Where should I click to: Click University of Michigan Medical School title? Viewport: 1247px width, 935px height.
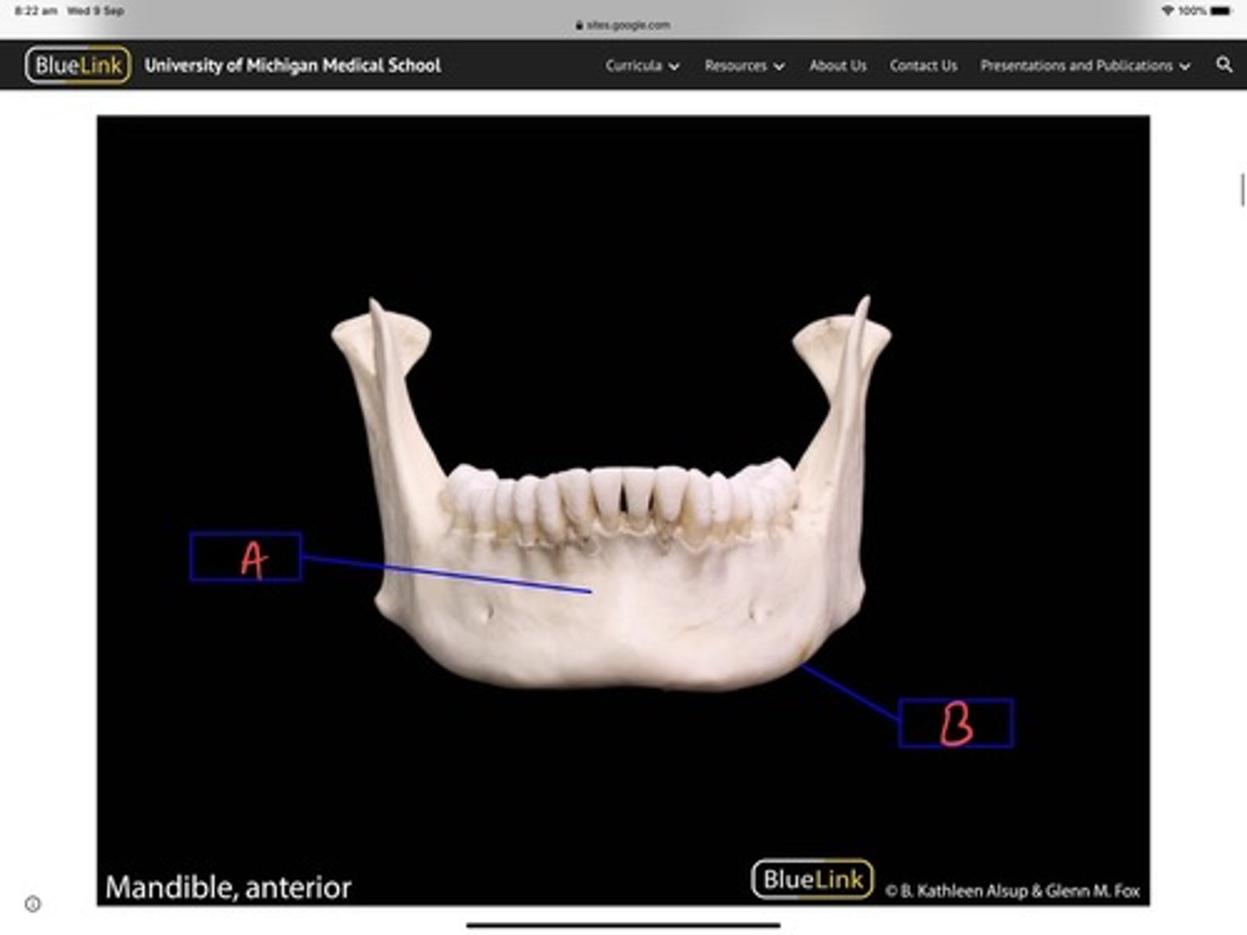point(293,66)
